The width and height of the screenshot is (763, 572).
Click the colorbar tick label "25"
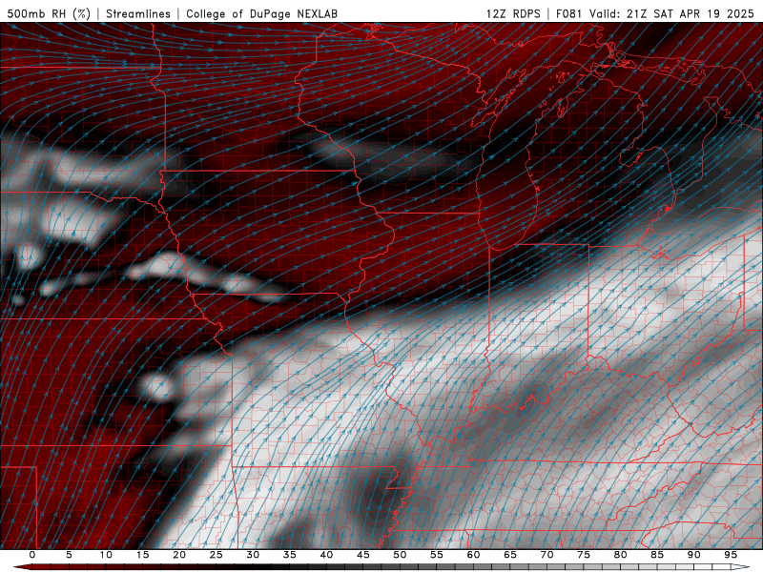tap(217, 555)
